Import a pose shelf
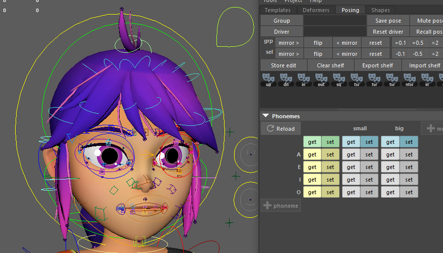 [423, 65]
